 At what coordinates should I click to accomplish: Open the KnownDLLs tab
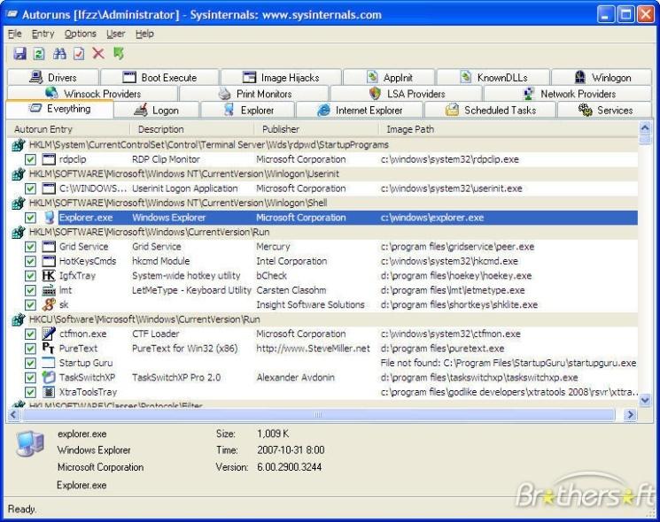pyautogui.click(x=493, y=77)
